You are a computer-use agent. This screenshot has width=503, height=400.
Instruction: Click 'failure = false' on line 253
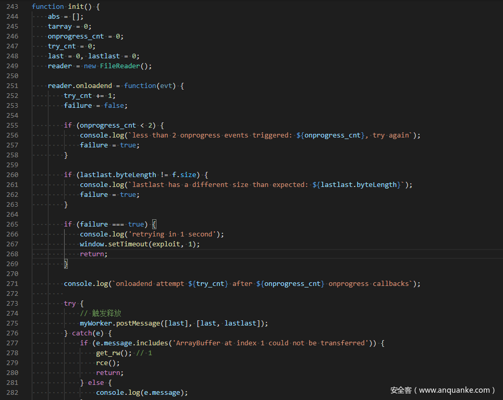pyautogui.click(x=95, y=106)
